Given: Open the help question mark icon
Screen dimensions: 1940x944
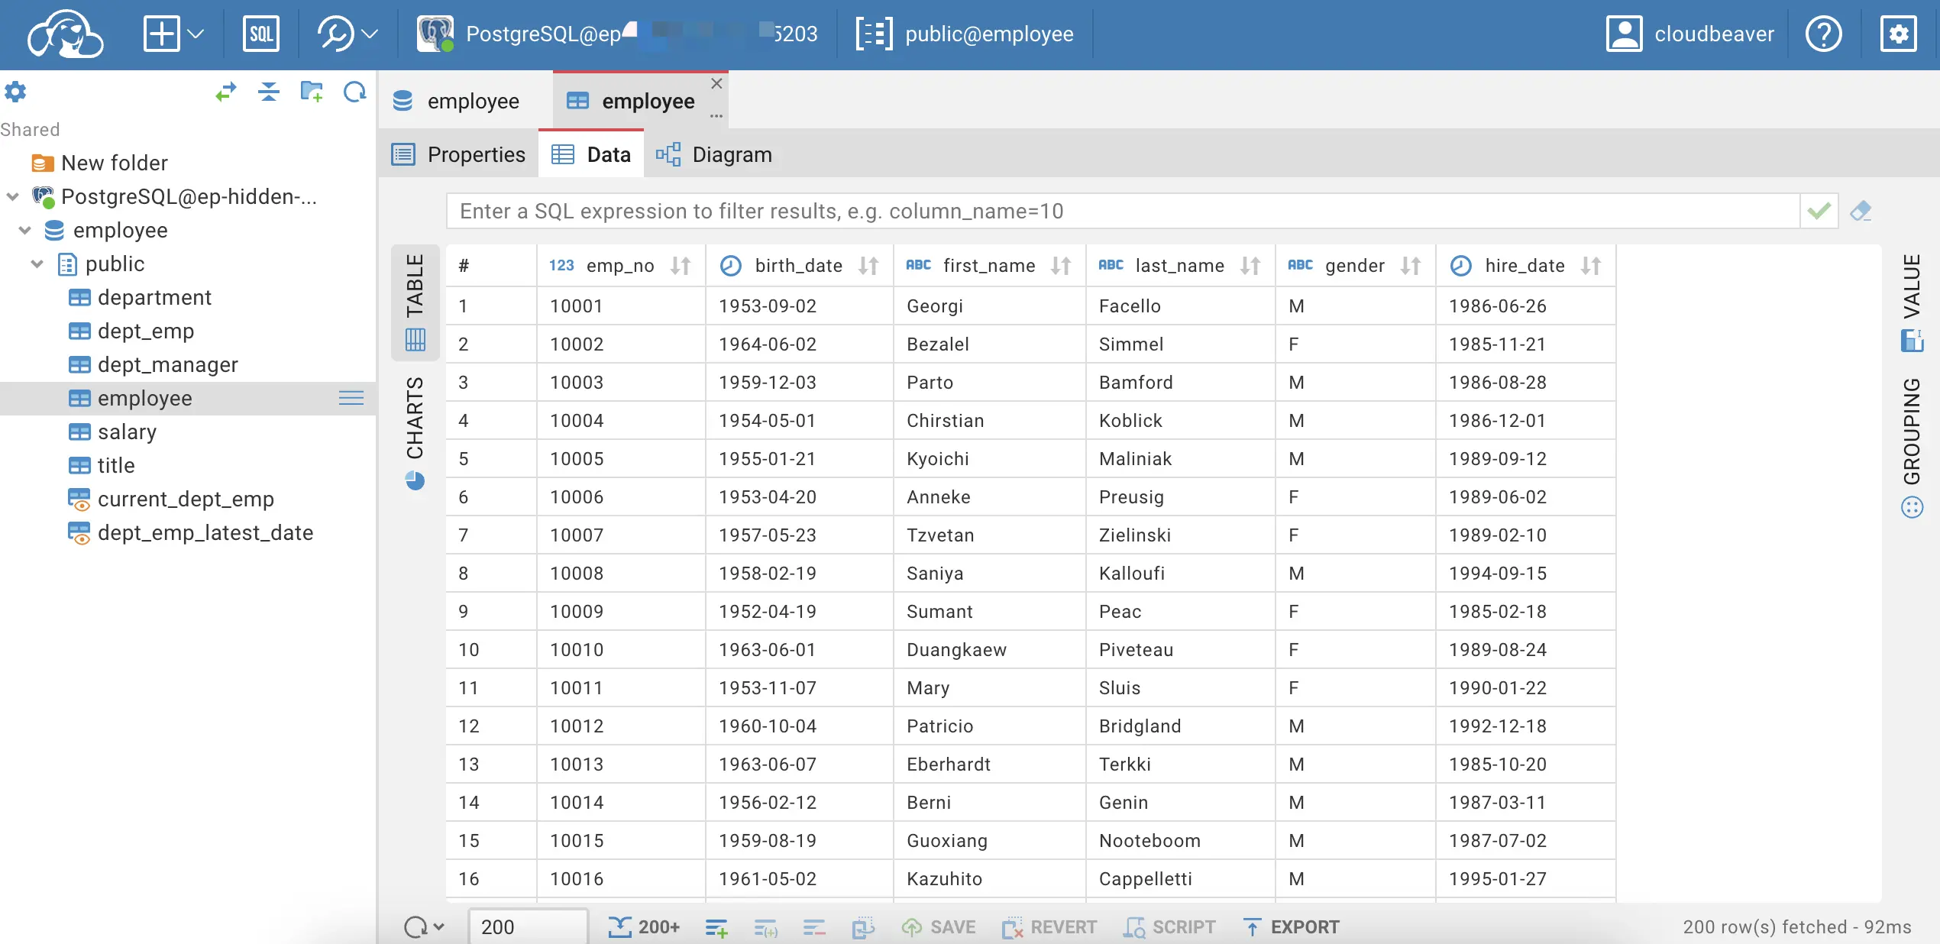Looking at the screenshot, I should point(1823,34).
